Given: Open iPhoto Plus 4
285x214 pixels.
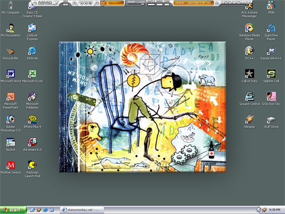Looking at the screenshot, I should click(x=32, y=122).
